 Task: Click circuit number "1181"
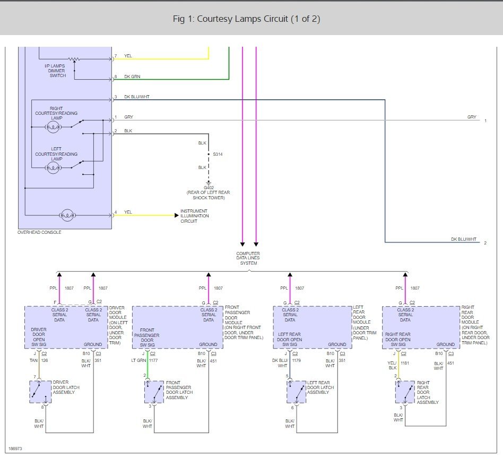405,363
